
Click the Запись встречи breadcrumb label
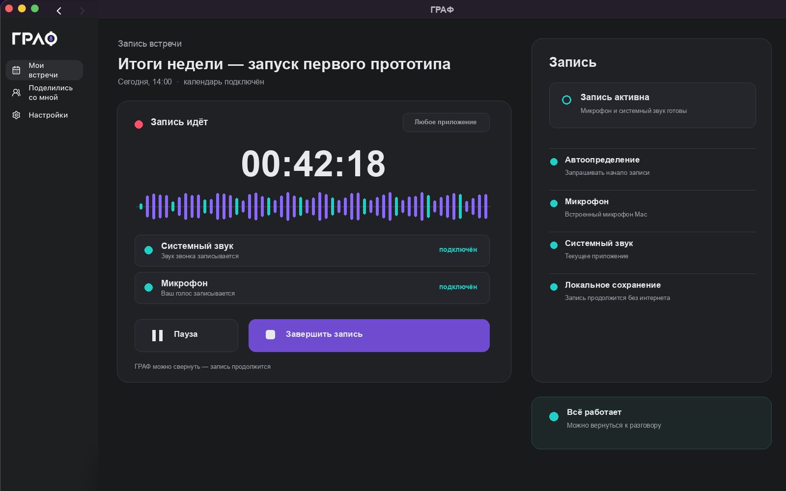pyautogui.click(x=150, y=44)
